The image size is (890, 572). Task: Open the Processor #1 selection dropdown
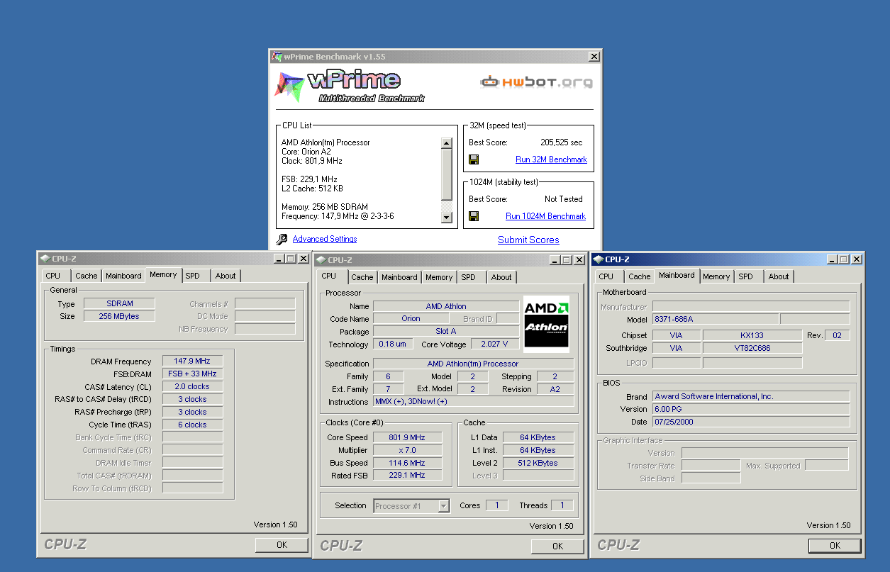[x=444, y=506]
